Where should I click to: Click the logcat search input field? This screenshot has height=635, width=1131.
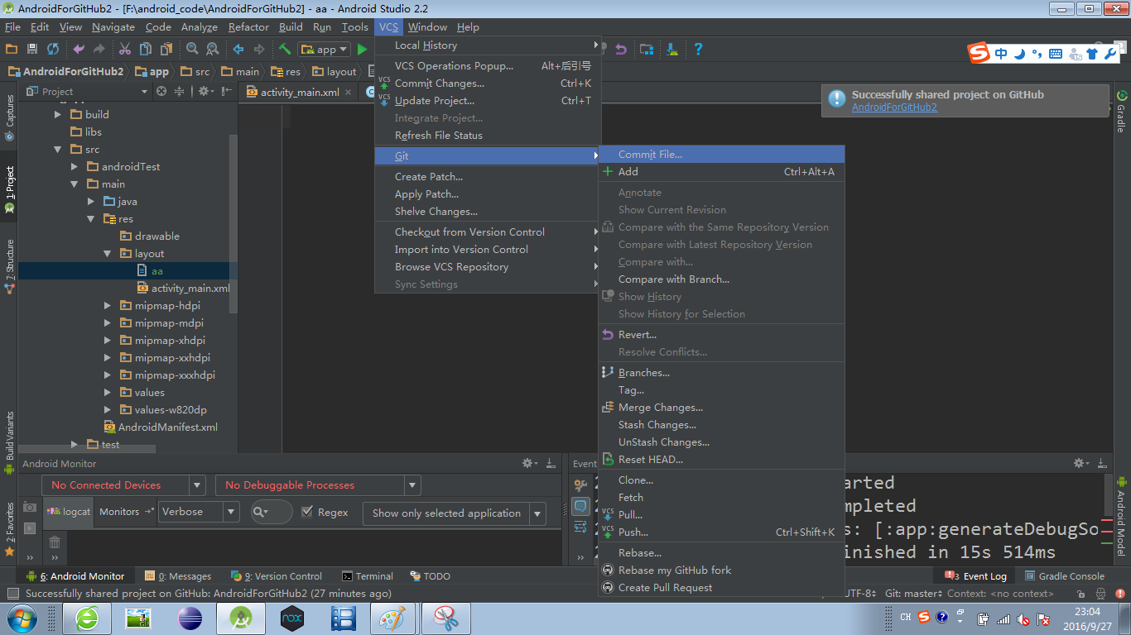click(272, 513)
